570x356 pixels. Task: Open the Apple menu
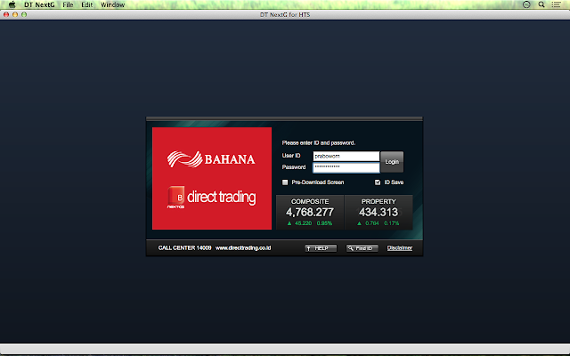(x=12, y=4)
